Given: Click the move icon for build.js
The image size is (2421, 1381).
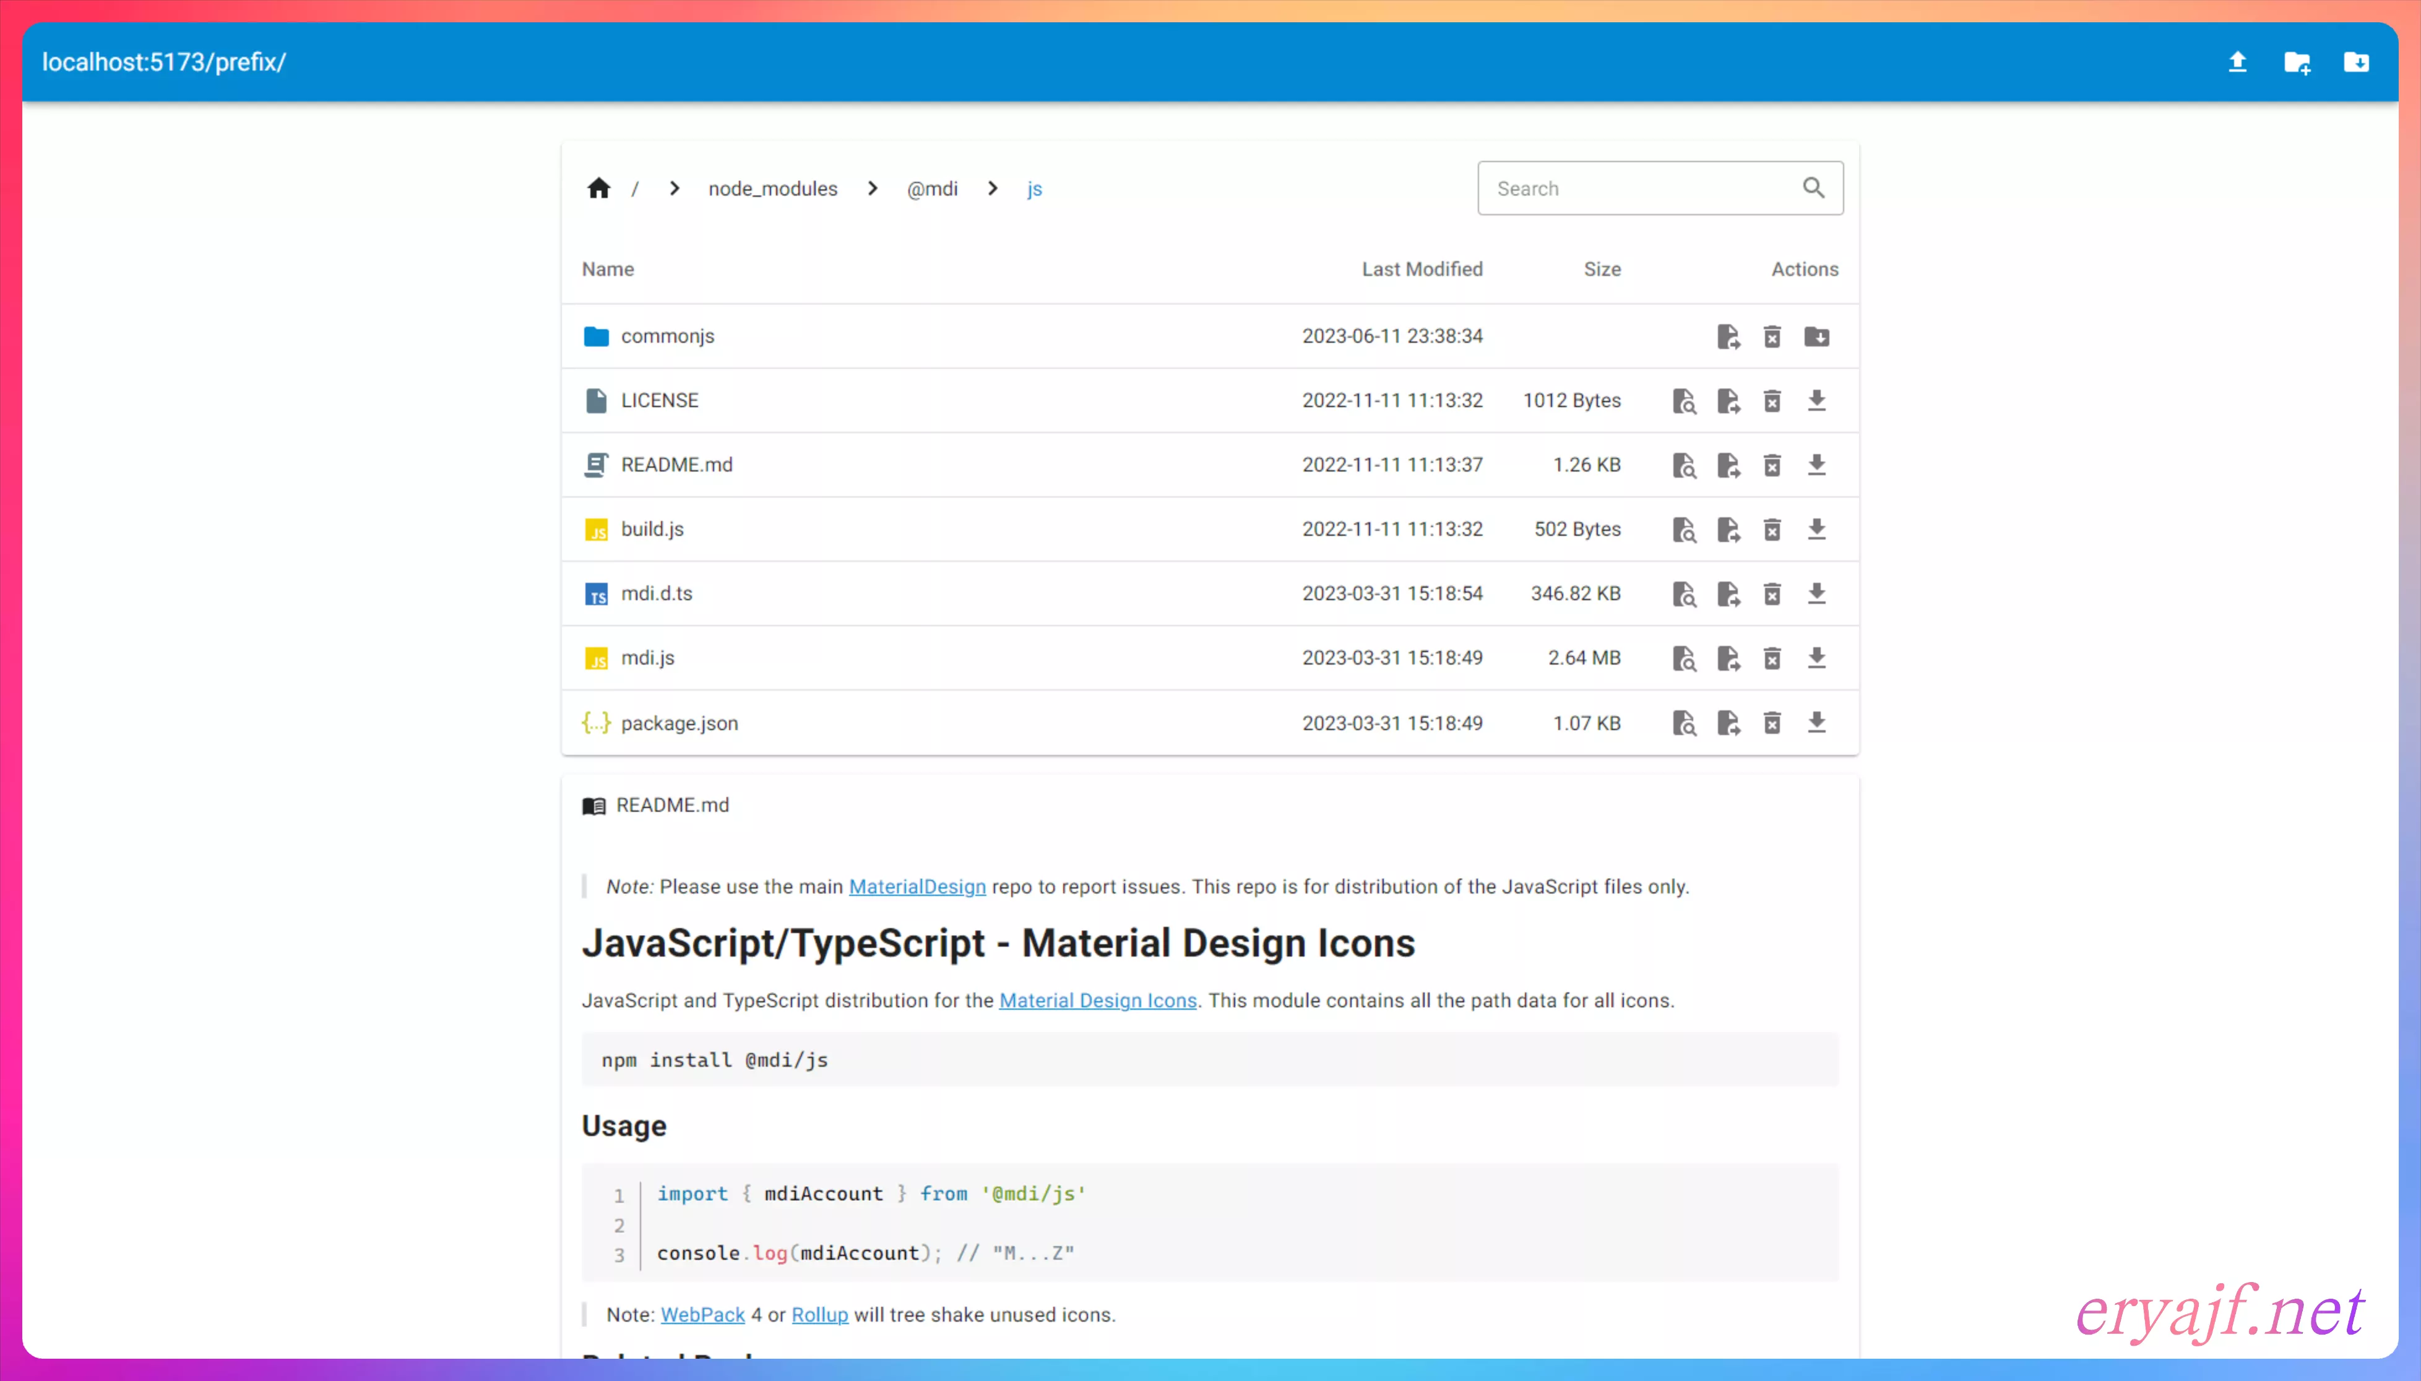Looking at the screenshot, I should point(1727,530).
